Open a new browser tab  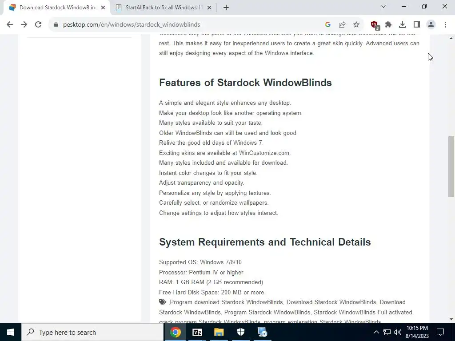[226, 8]
